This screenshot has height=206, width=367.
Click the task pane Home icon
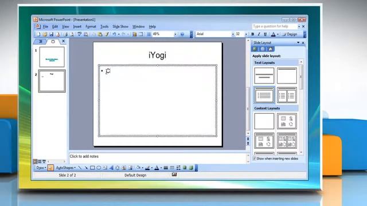[271, 49]
